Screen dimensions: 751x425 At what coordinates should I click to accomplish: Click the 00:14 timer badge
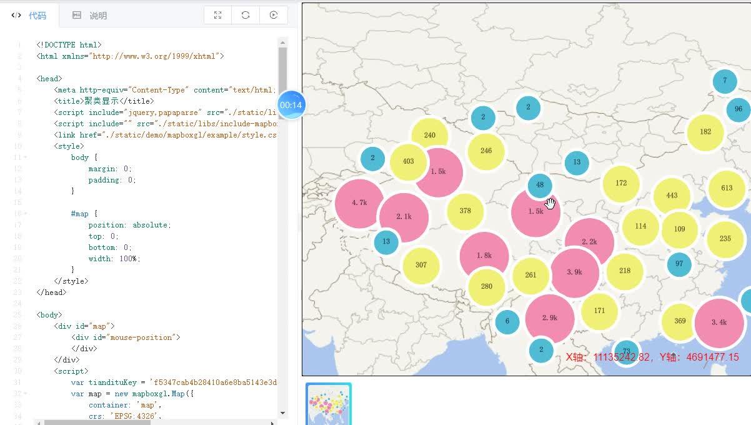292,105
